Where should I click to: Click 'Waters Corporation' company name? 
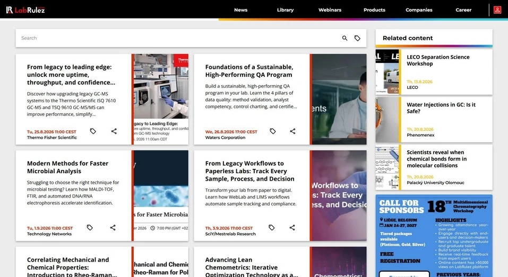pyautogui.click(x=225, y=138)
